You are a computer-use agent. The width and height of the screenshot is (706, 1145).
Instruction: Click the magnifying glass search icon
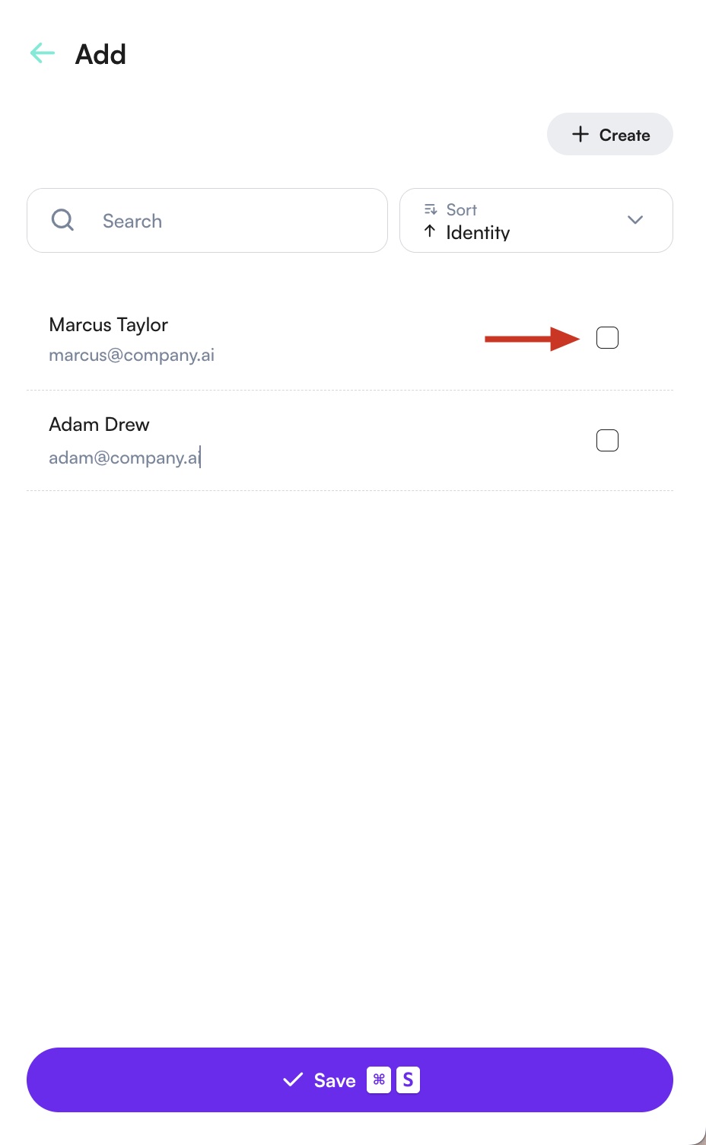(62, 220)
